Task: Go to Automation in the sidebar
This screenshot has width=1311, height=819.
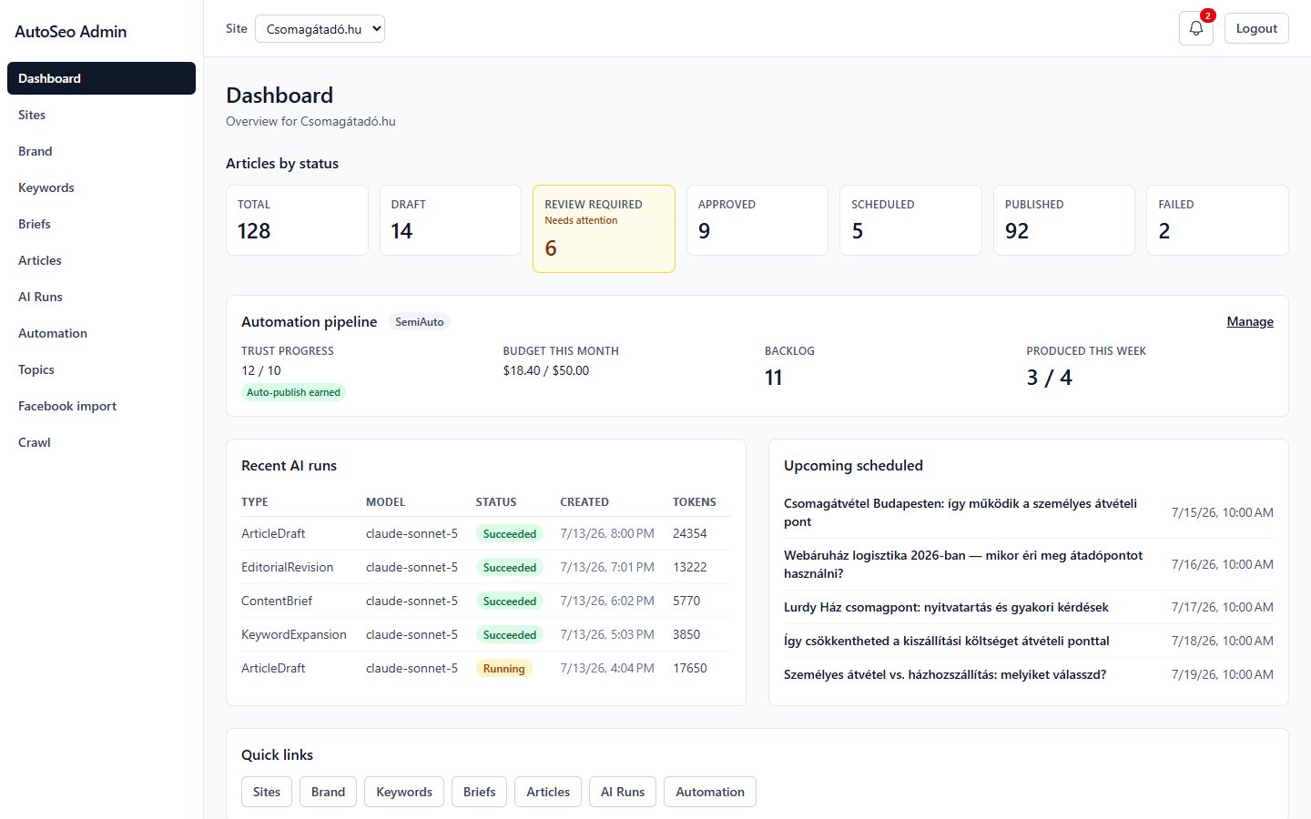Action: (x=101, y=333)
